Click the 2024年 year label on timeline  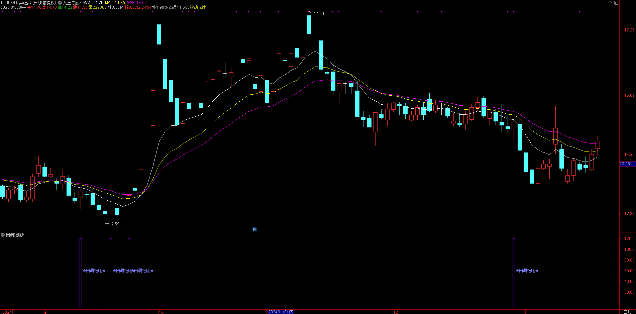(9, 312)
